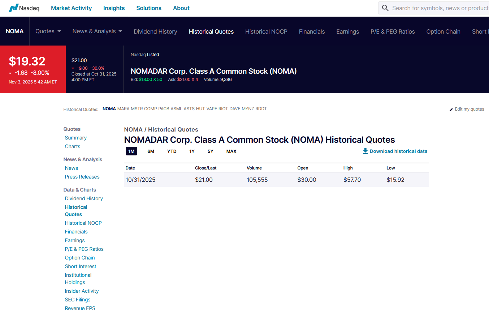This screenshot has height=322, width=489.
Task: Select the 1M time range
Action: point(131,151)
